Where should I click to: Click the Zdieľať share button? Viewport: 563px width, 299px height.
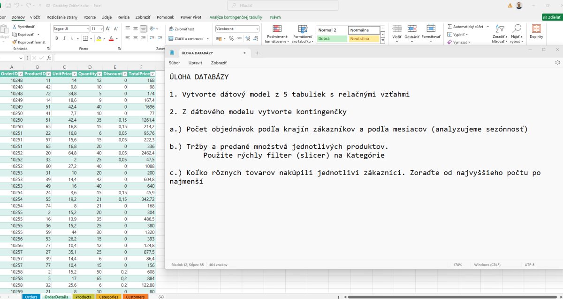(552, 17)
